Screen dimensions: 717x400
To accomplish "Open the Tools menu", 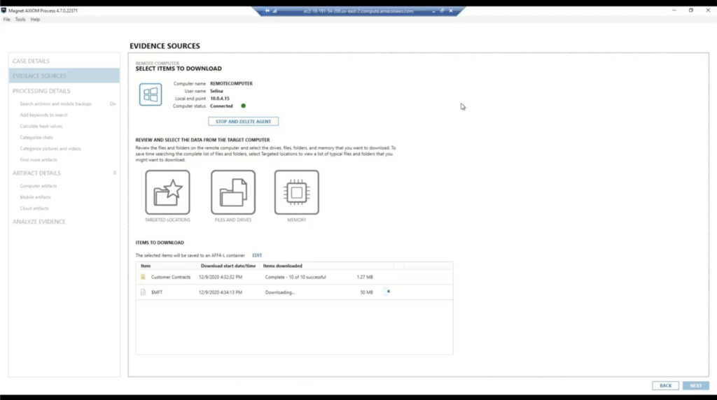I will pyautogui.click(x=20, y=20).
